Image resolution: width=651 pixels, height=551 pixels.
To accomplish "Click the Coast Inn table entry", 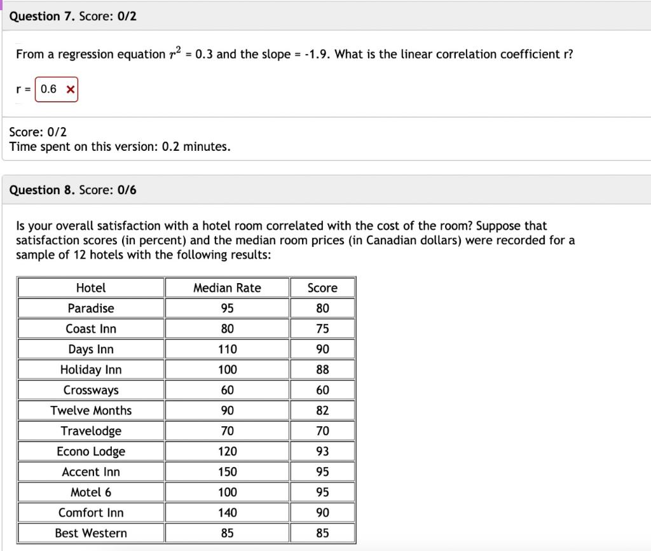I will click(x=90, y=328).
